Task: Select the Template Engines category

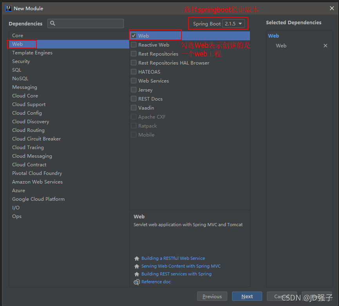Action: click(x=32, y=53)
